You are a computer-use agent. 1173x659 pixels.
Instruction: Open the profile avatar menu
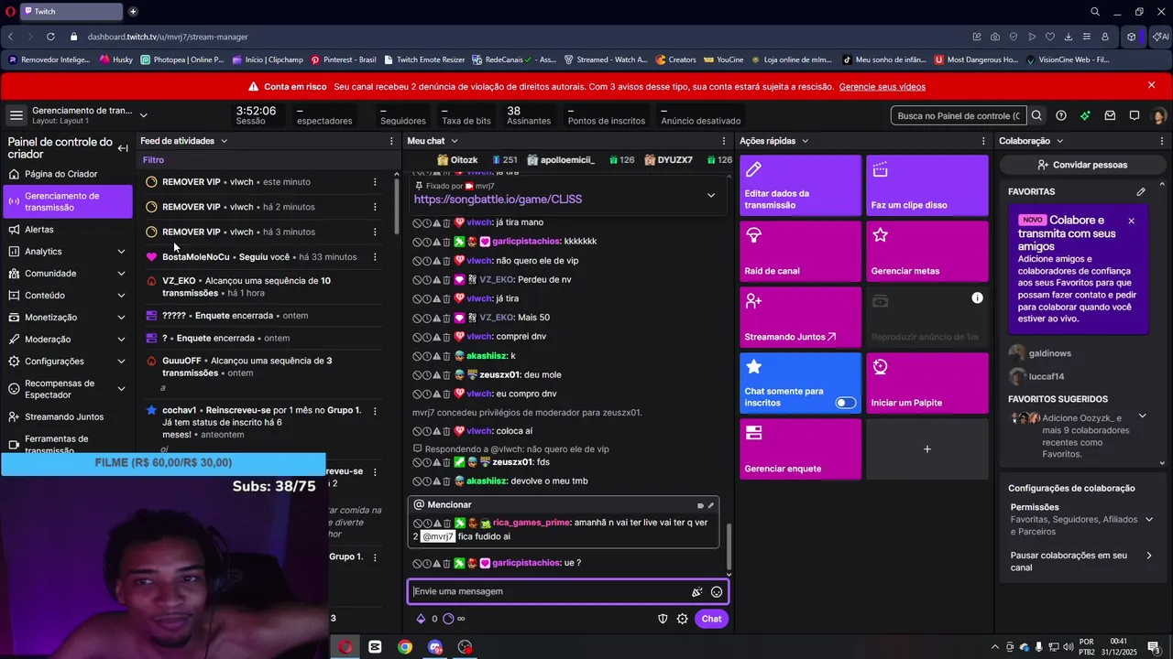1158,116
